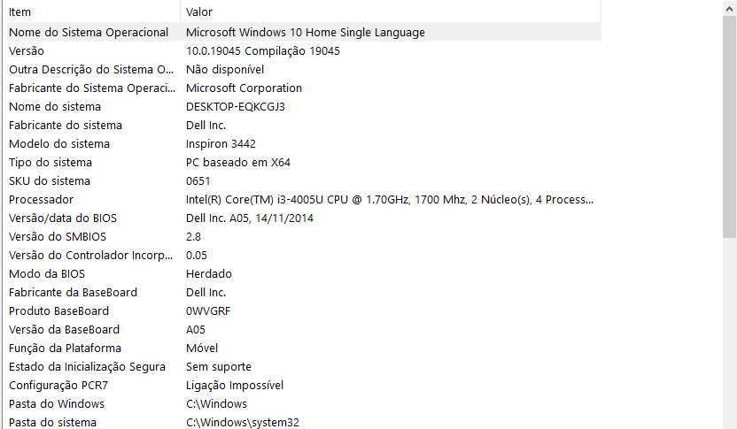Image resolution: width=737 pixels, height=429 pixels.
Task: Select the Função da Plataforma row
Action: tap(89, 349)
